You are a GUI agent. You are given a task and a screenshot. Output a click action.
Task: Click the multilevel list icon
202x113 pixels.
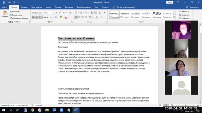tap(86, 13)
